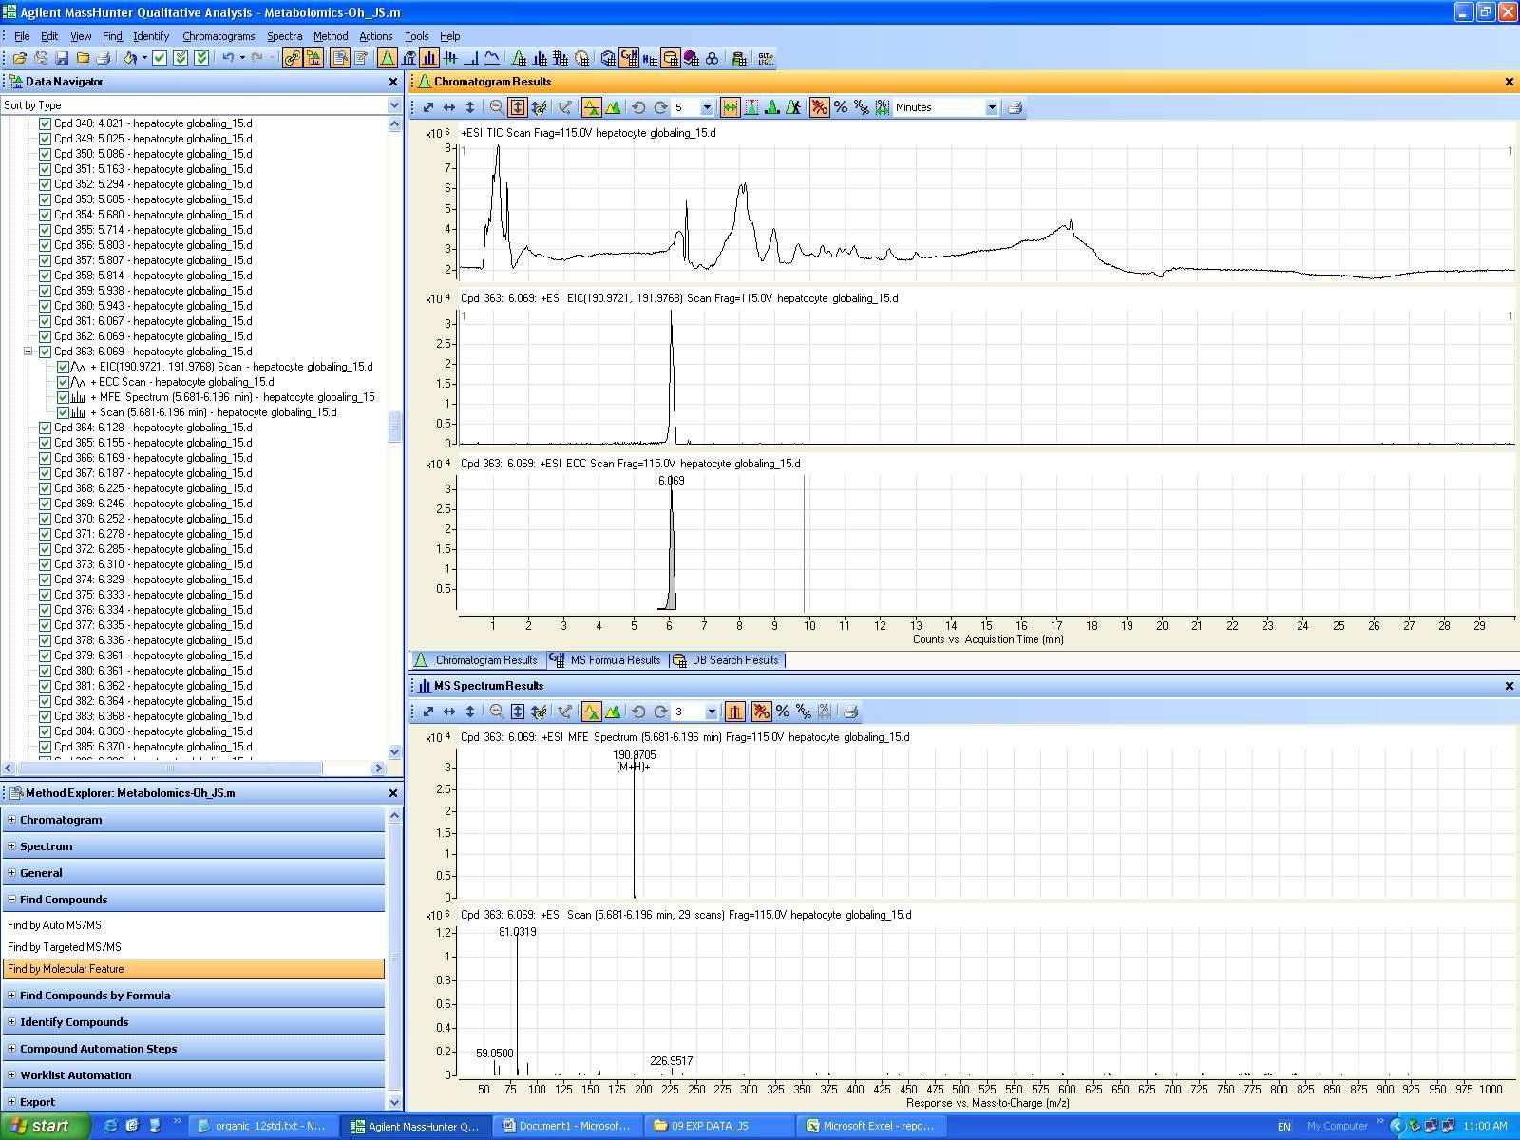Toggle checkbox for Cpd 363: 6.069
The height and width of the screenshot is (1140, 1520).
pyautogui.click(x=45, y=351)
